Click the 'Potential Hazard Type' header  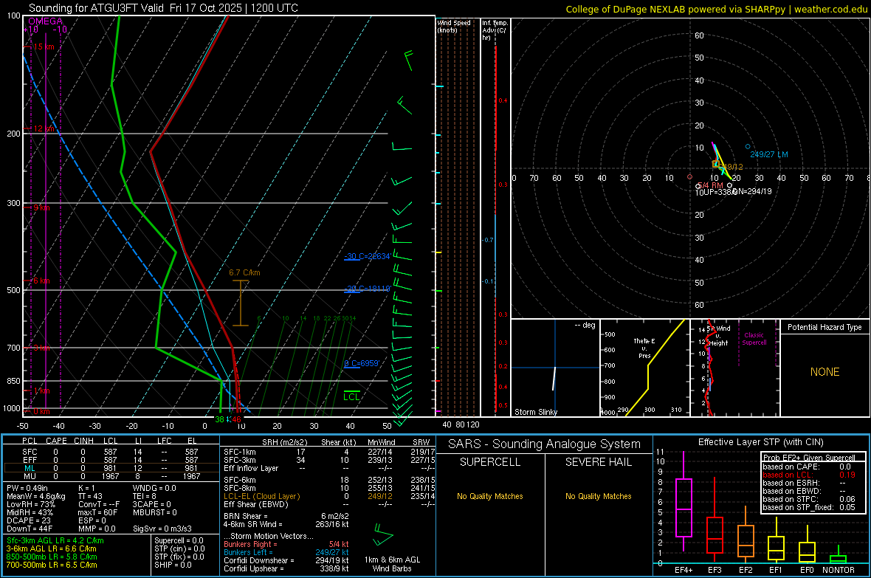[x=824, y=327]
